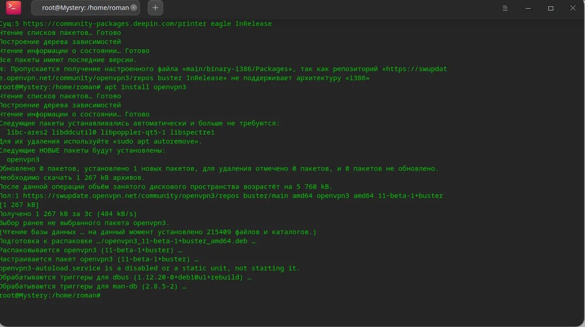Close the terminal window

573,8
